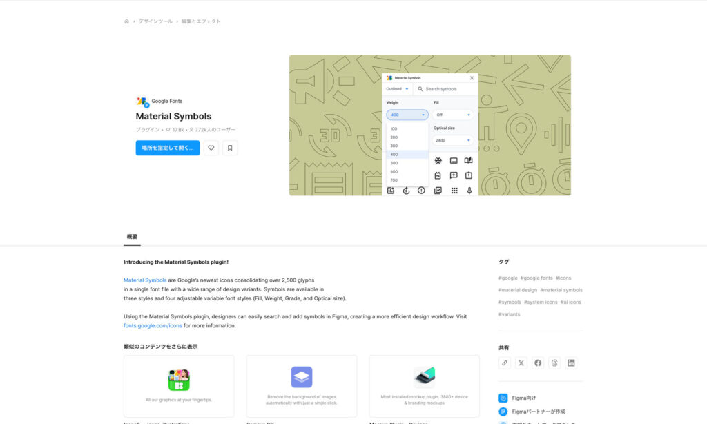Click the plugin like count 17.8k

point(175,130)
